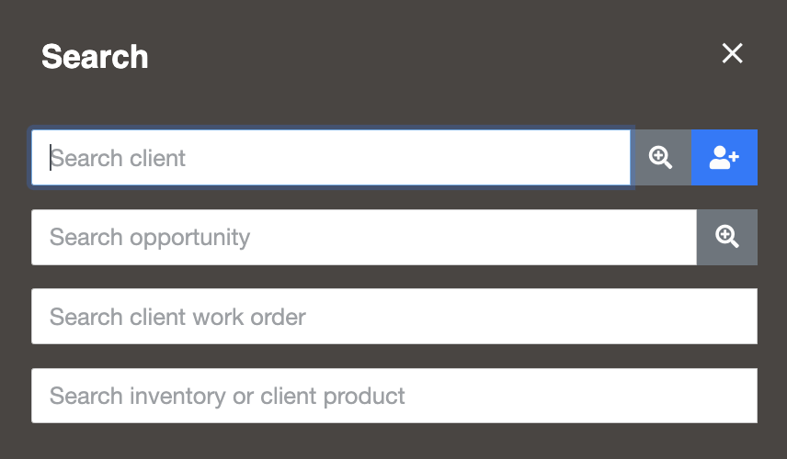This screenshot has width=787, height=459.
Task: Dismiss the search dialog
Action: 732,53
